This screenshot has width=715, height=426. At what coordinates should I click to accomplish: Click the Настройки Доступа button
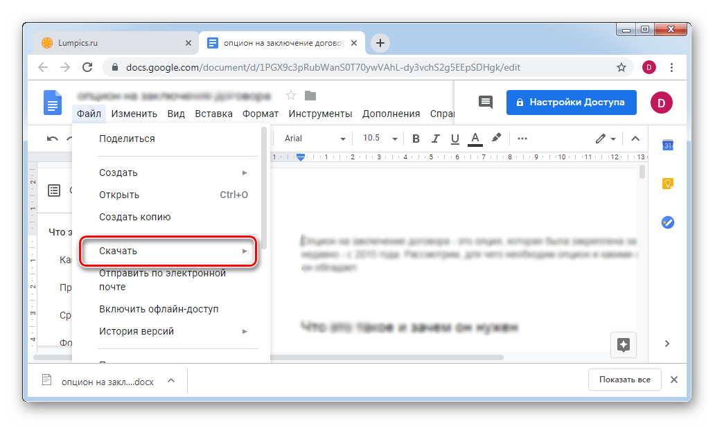571,102
